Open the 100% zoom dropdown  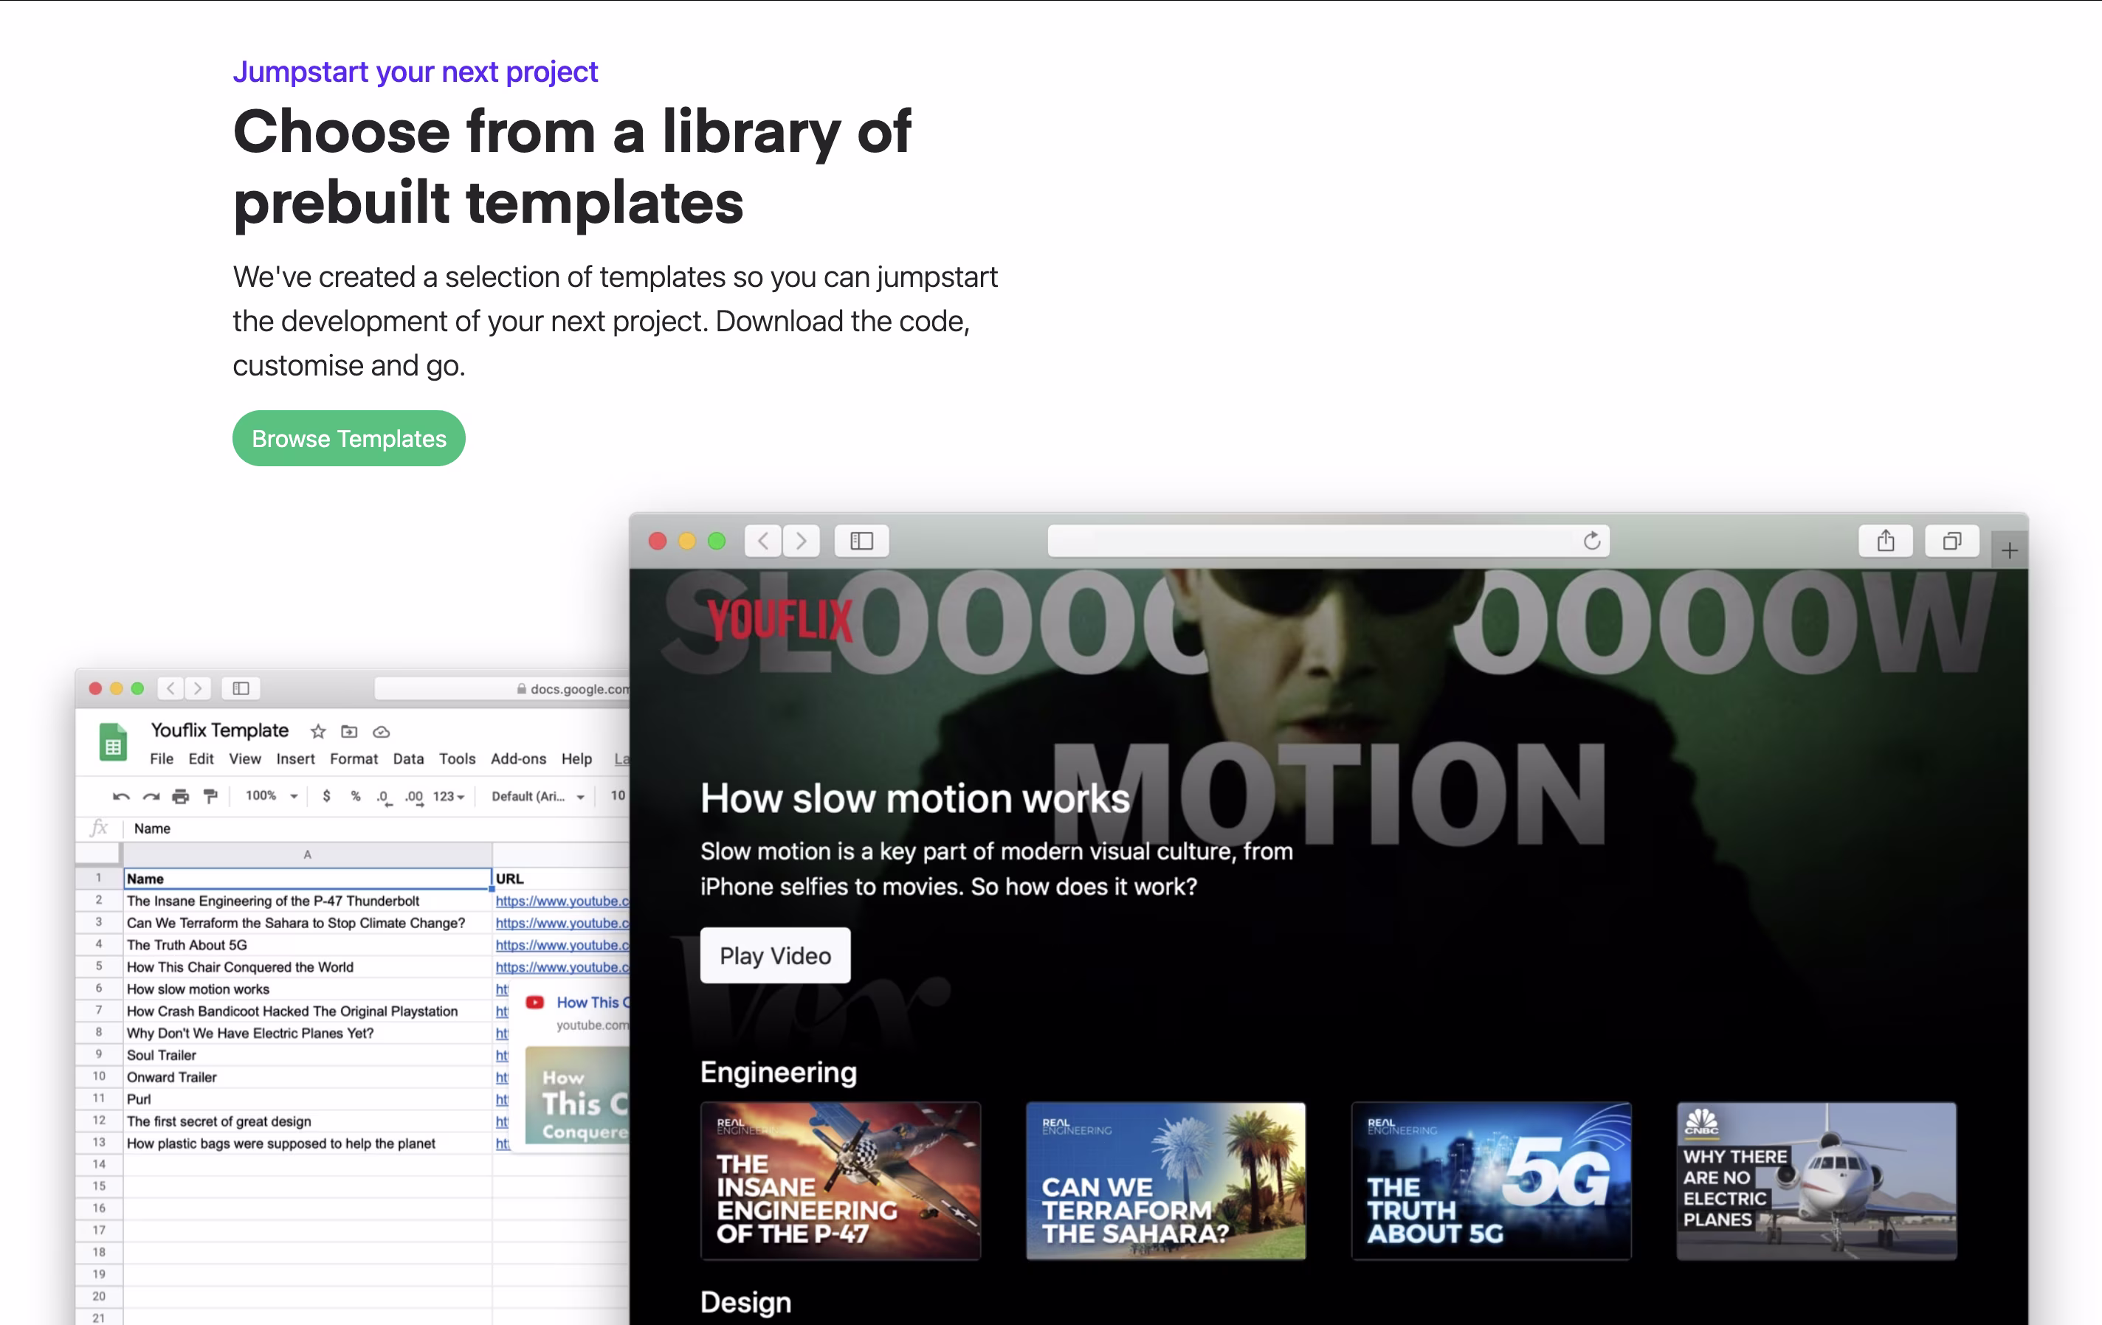[x=272, y=795]
